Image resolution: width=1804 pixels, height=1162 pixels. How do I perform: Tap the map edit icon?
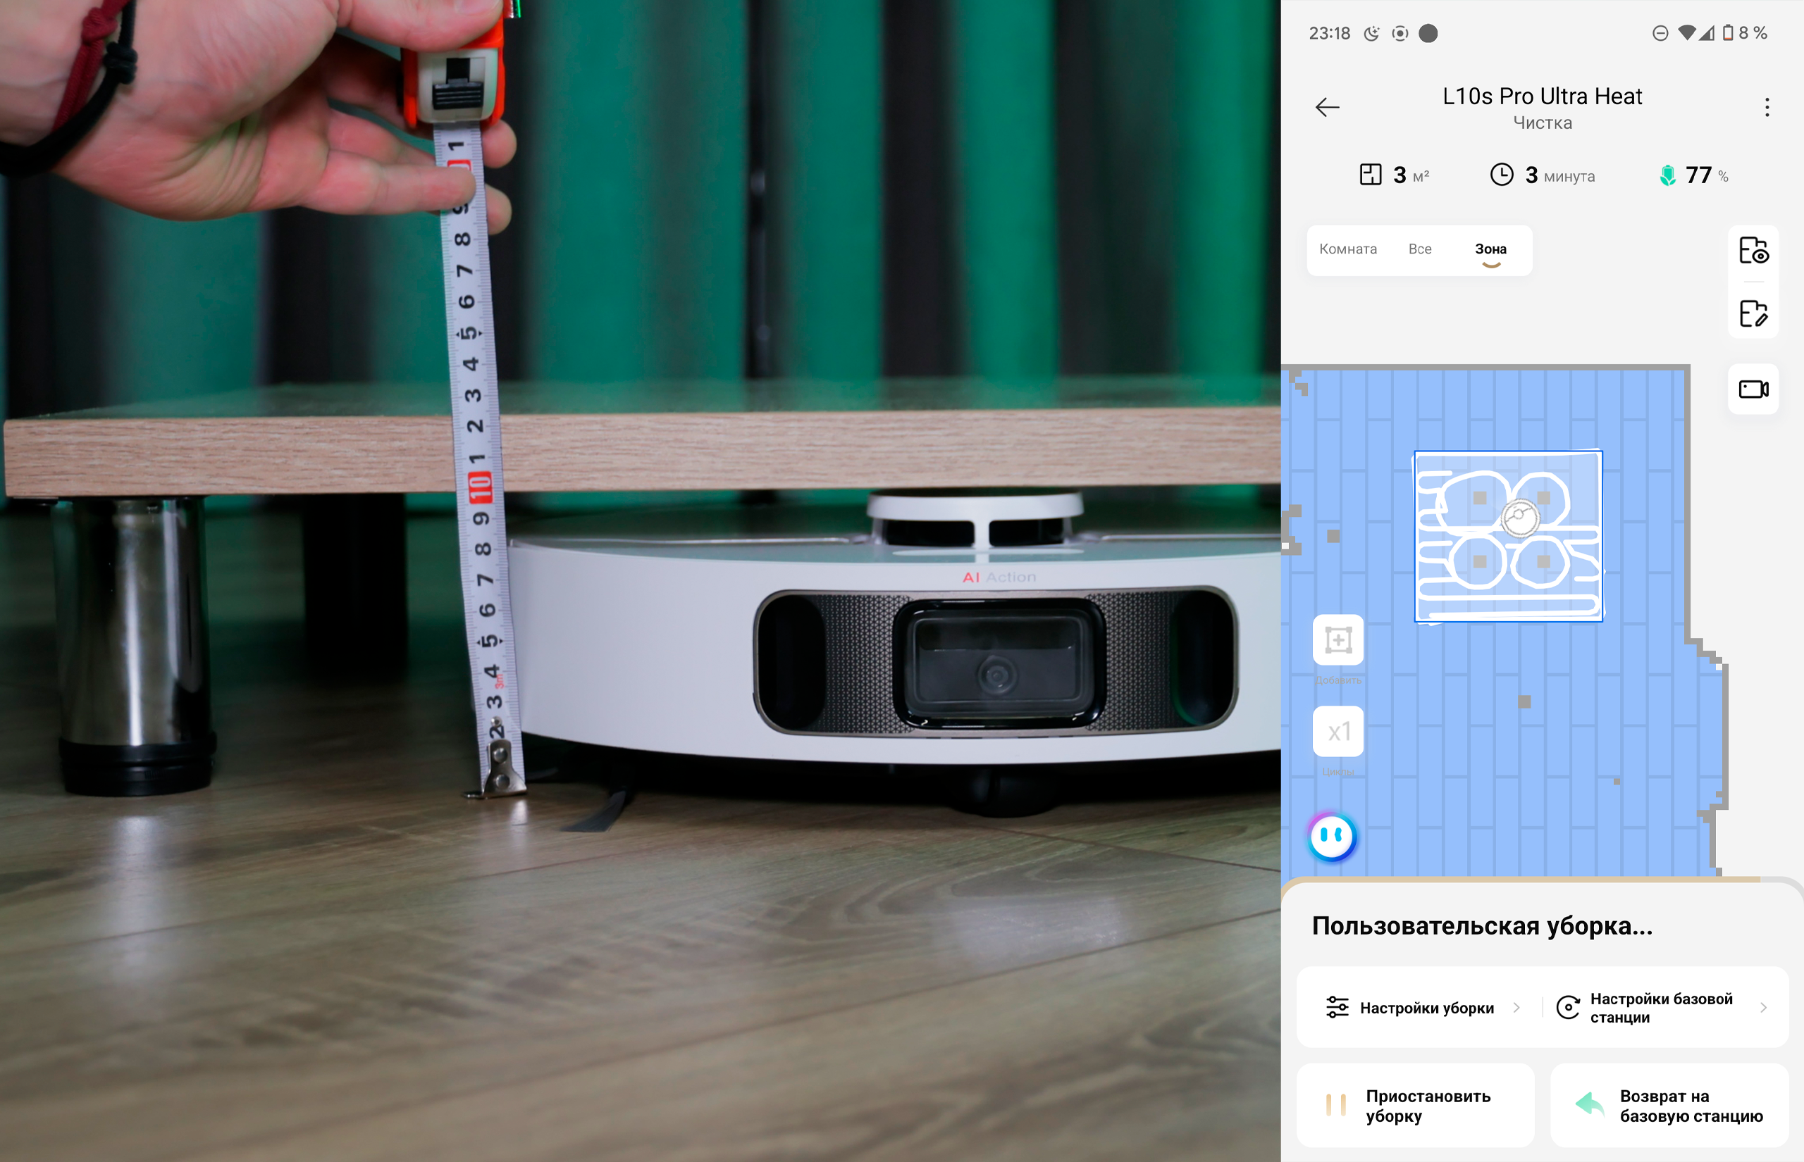[1753, 313]
